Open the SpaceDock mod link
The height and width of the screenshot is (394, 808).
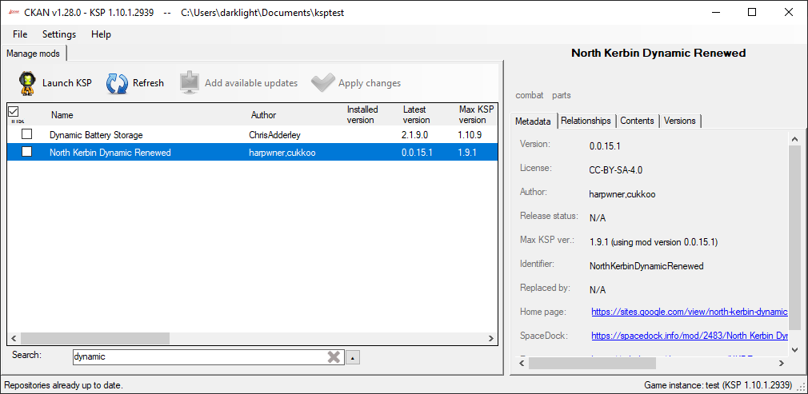click(x=690, y=336)
